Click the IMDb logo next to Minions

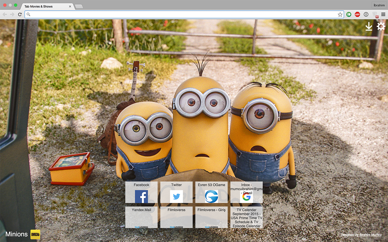click(x=35, y=234)
